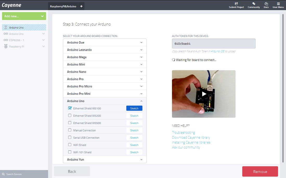Expand the Arduino Due section
This screenshot has width=286, height=178.
click(105, 42)
